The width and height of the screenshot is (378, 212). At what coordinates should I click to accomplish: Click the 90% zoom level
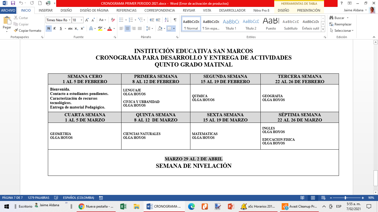[x=371, y=198]
